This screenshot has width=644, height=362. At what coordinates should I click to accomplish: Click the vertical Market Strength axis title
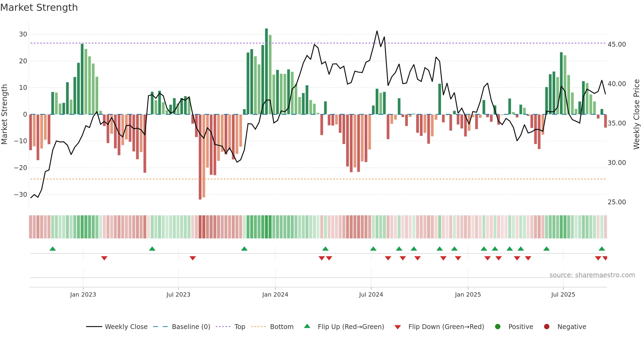(4, 114)
